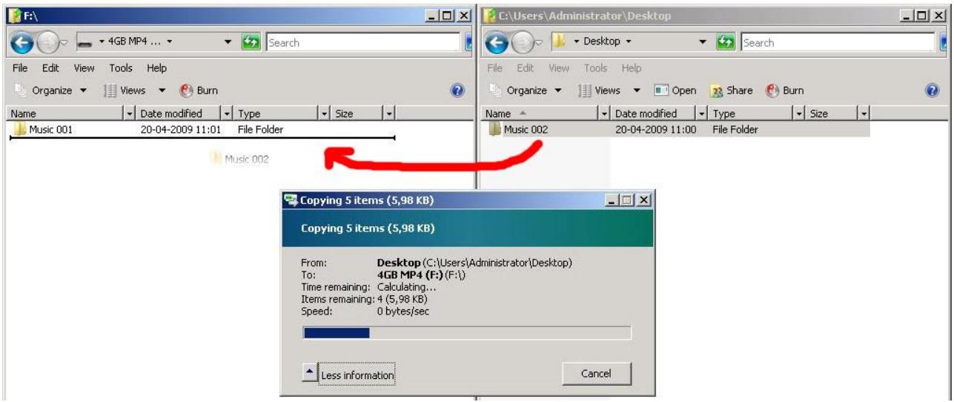Open Name column filter dropdown in F:\

coord(130,114)
